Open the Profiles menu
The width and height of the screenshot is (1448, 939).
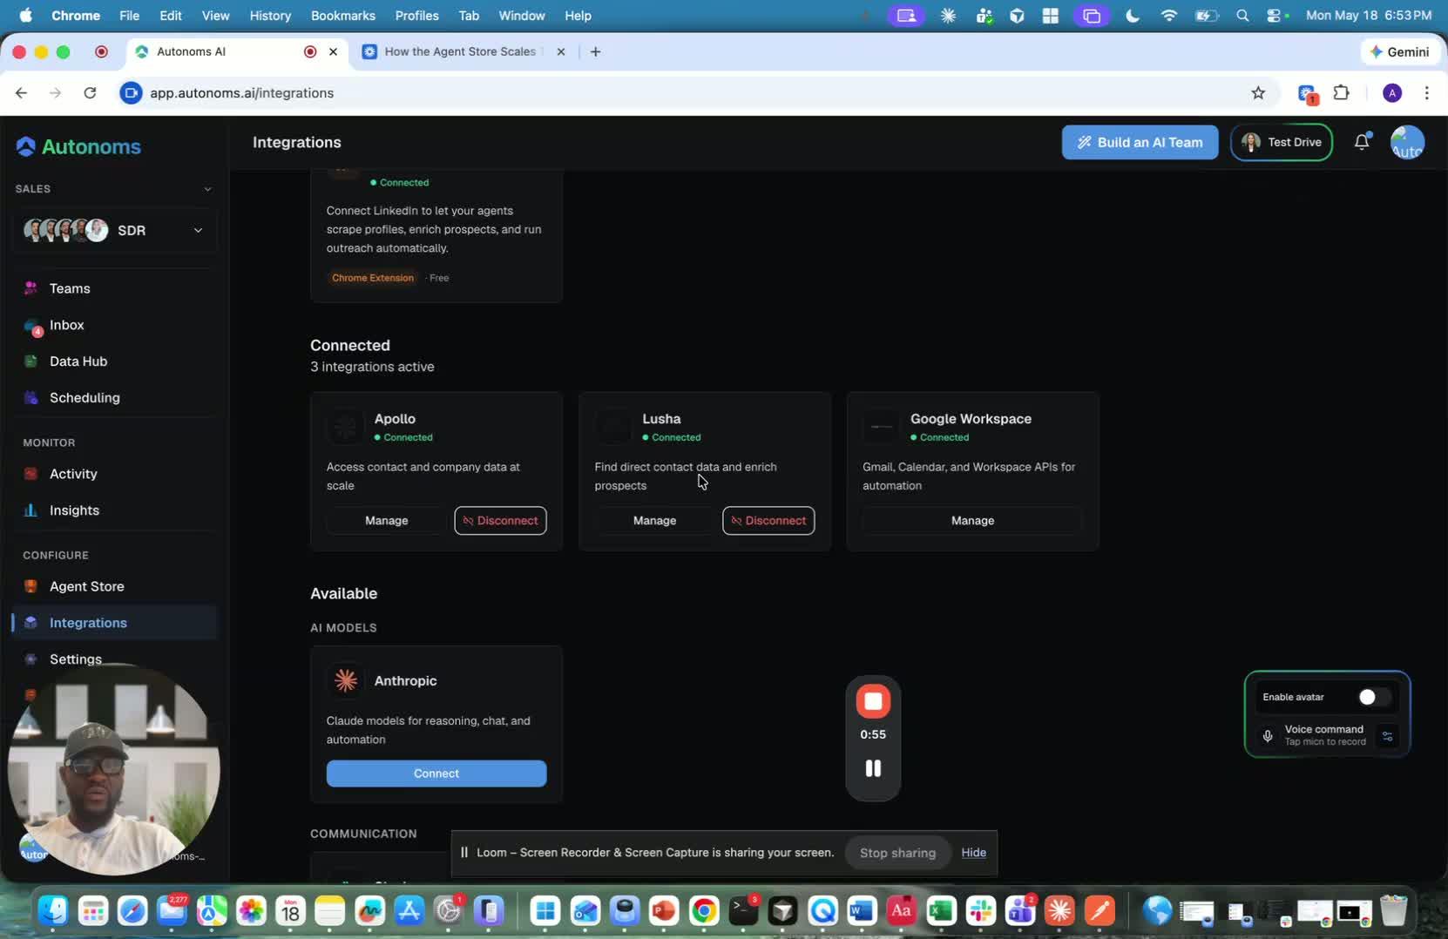[x=416, y=16]
